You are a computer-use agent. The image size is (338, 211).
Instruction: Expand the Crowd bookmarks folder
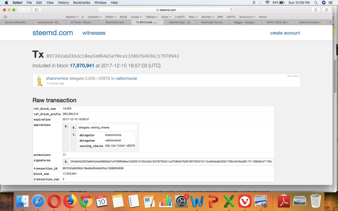136,17
